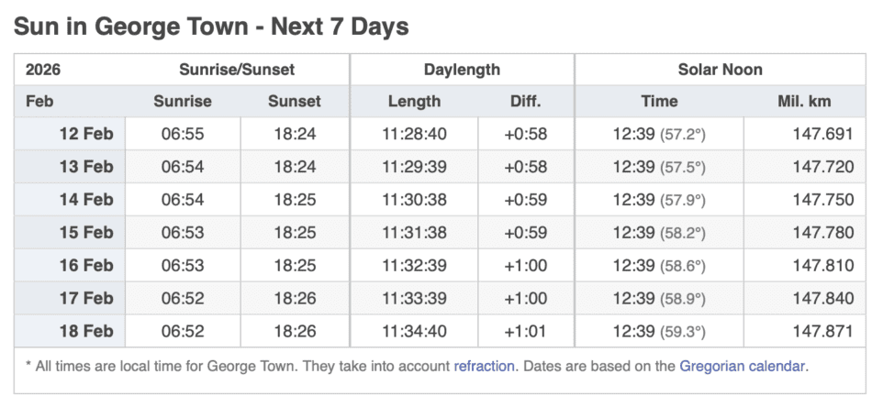Click the Length column header
872x407 pixels.
(x=414, y=102)
